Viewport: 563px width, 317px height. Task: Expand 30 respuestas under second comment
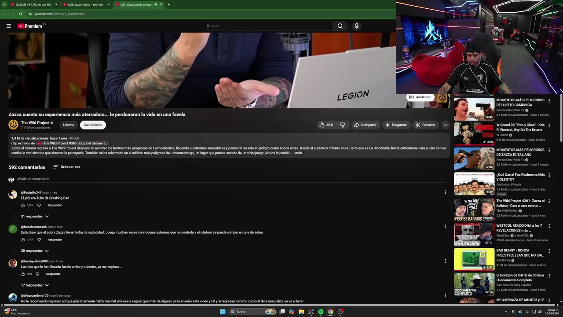coord(35,251)
